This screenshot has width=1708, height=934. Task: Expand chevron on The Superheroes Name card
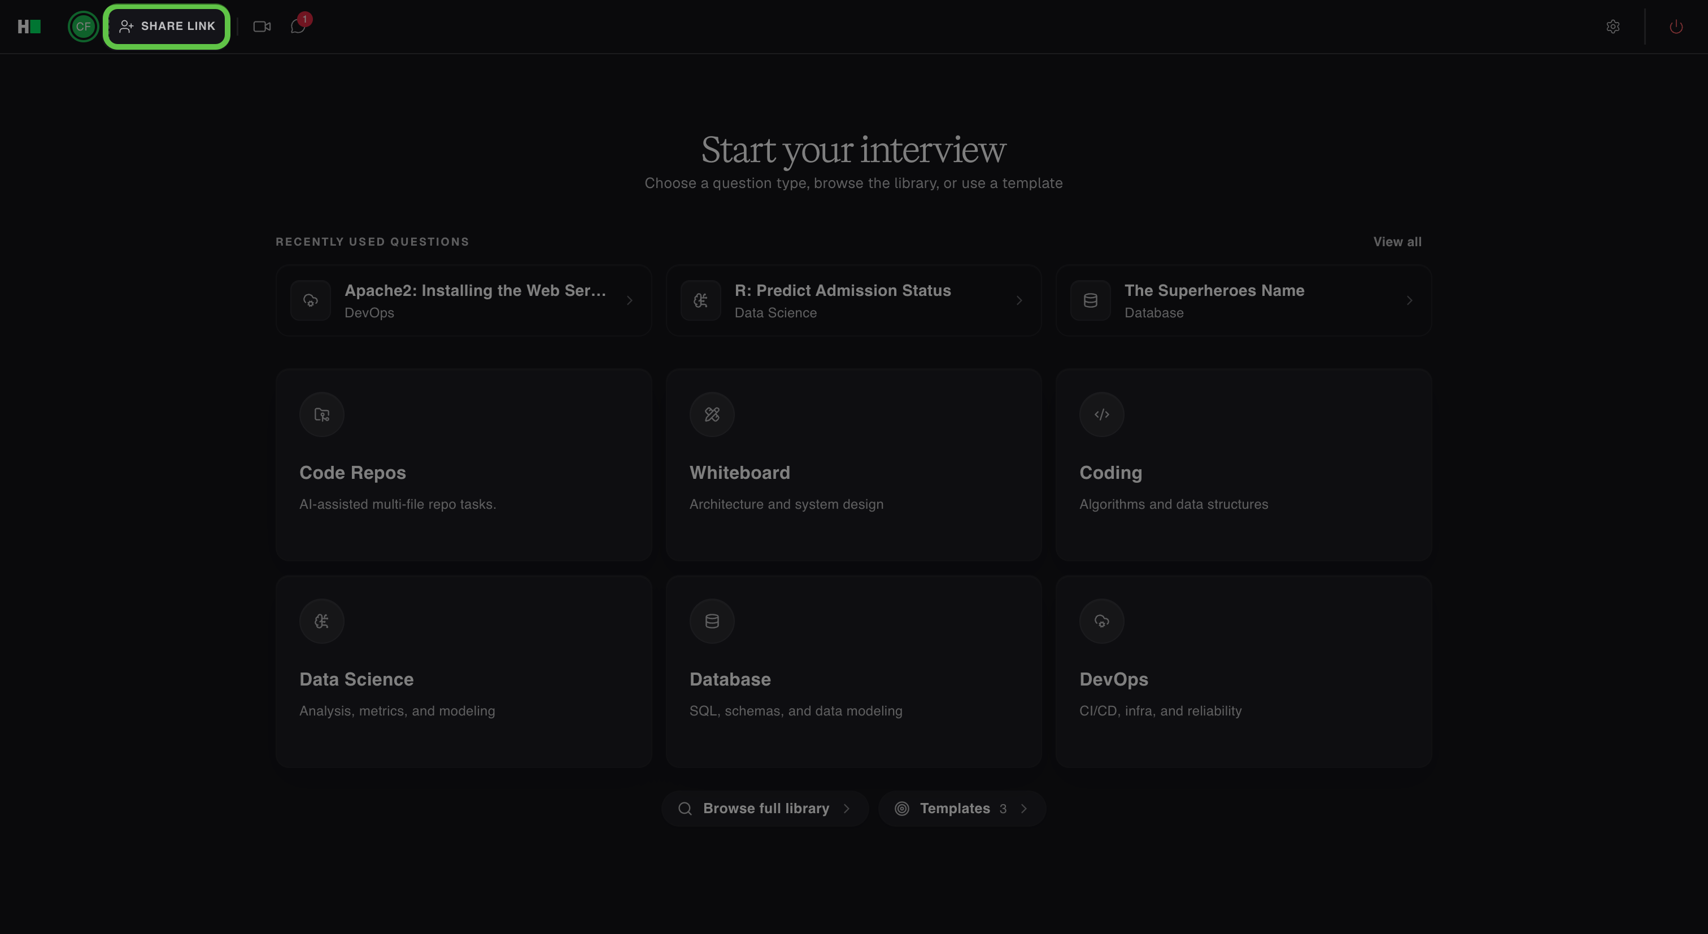(x=1409, y=300)
